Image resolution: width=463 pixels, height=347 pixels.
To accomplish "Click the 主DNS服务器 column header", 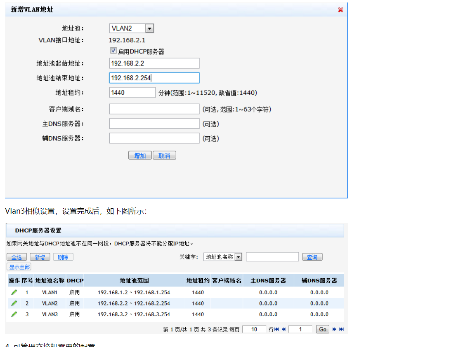I will point(268,280).
